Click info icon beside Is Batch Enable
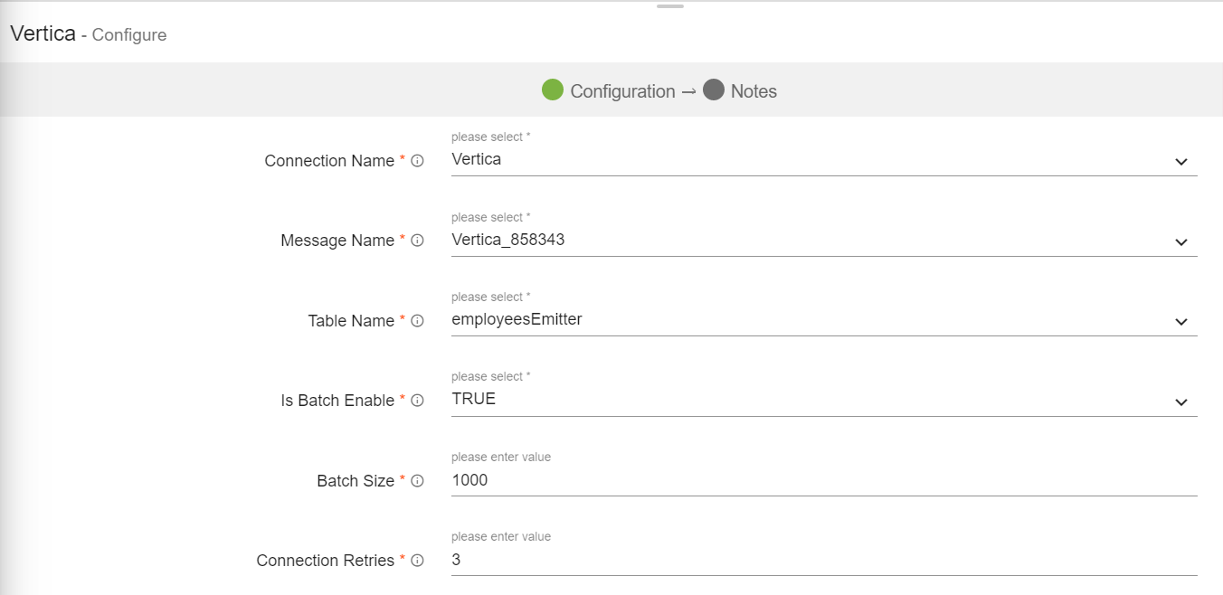Screen dimensions: 1223x595 (x=417, y=401)
